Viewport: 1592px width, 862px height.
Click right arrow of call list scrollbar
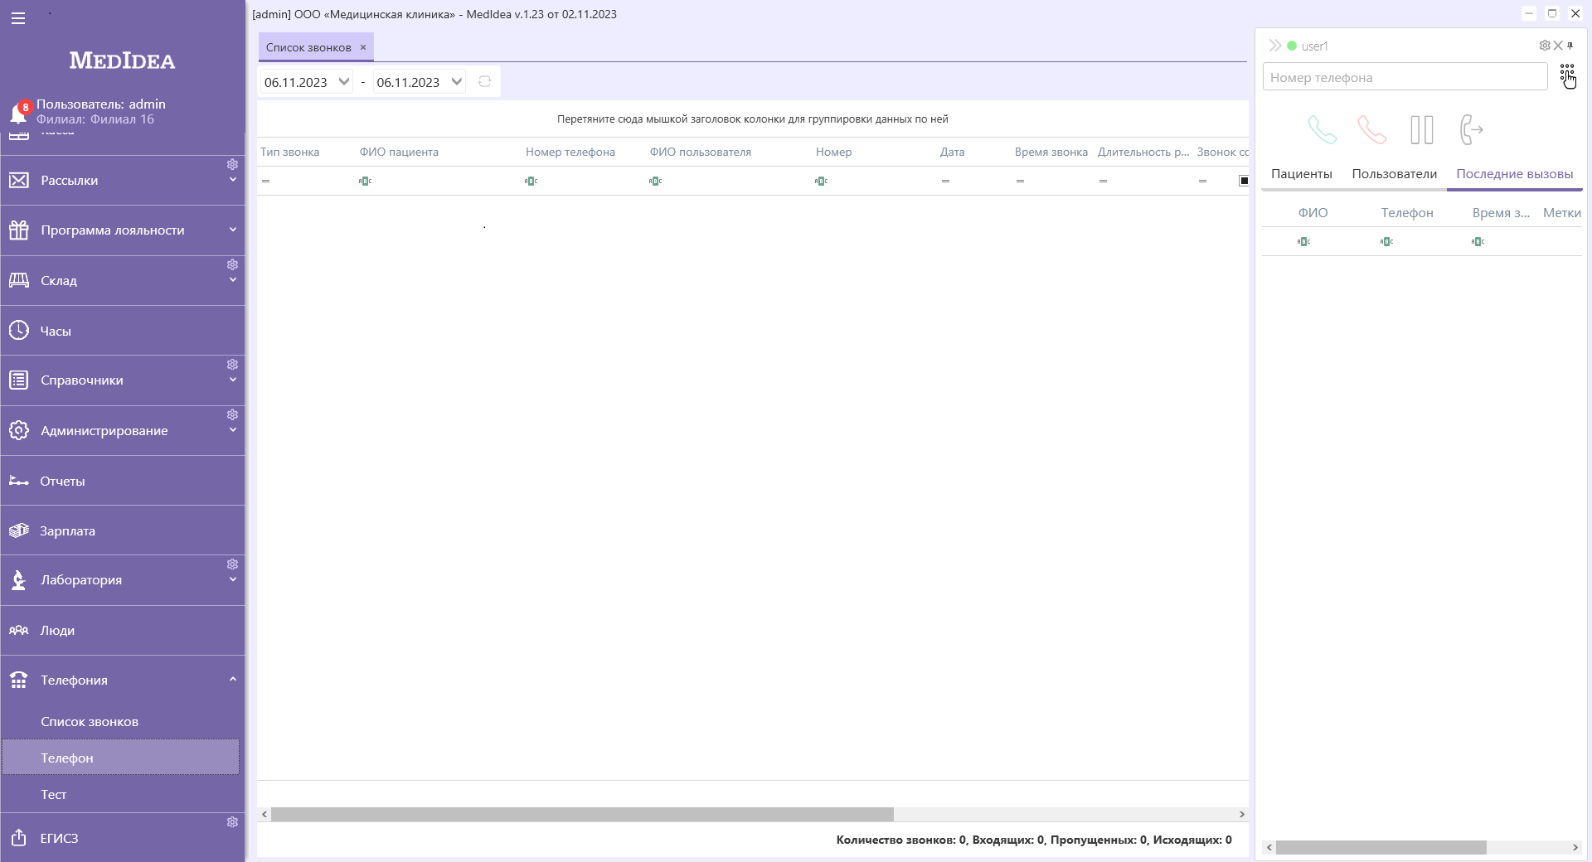pyautogui.click(x=1241, y=815)
